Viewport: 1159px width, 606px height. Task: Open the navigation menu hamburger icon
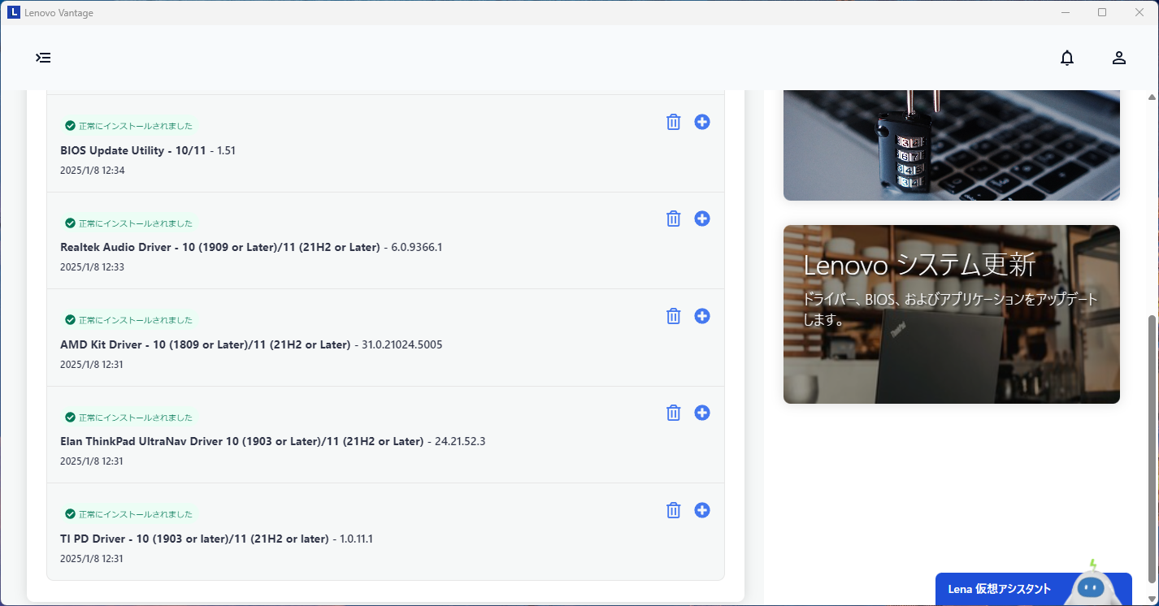(43, 58)
